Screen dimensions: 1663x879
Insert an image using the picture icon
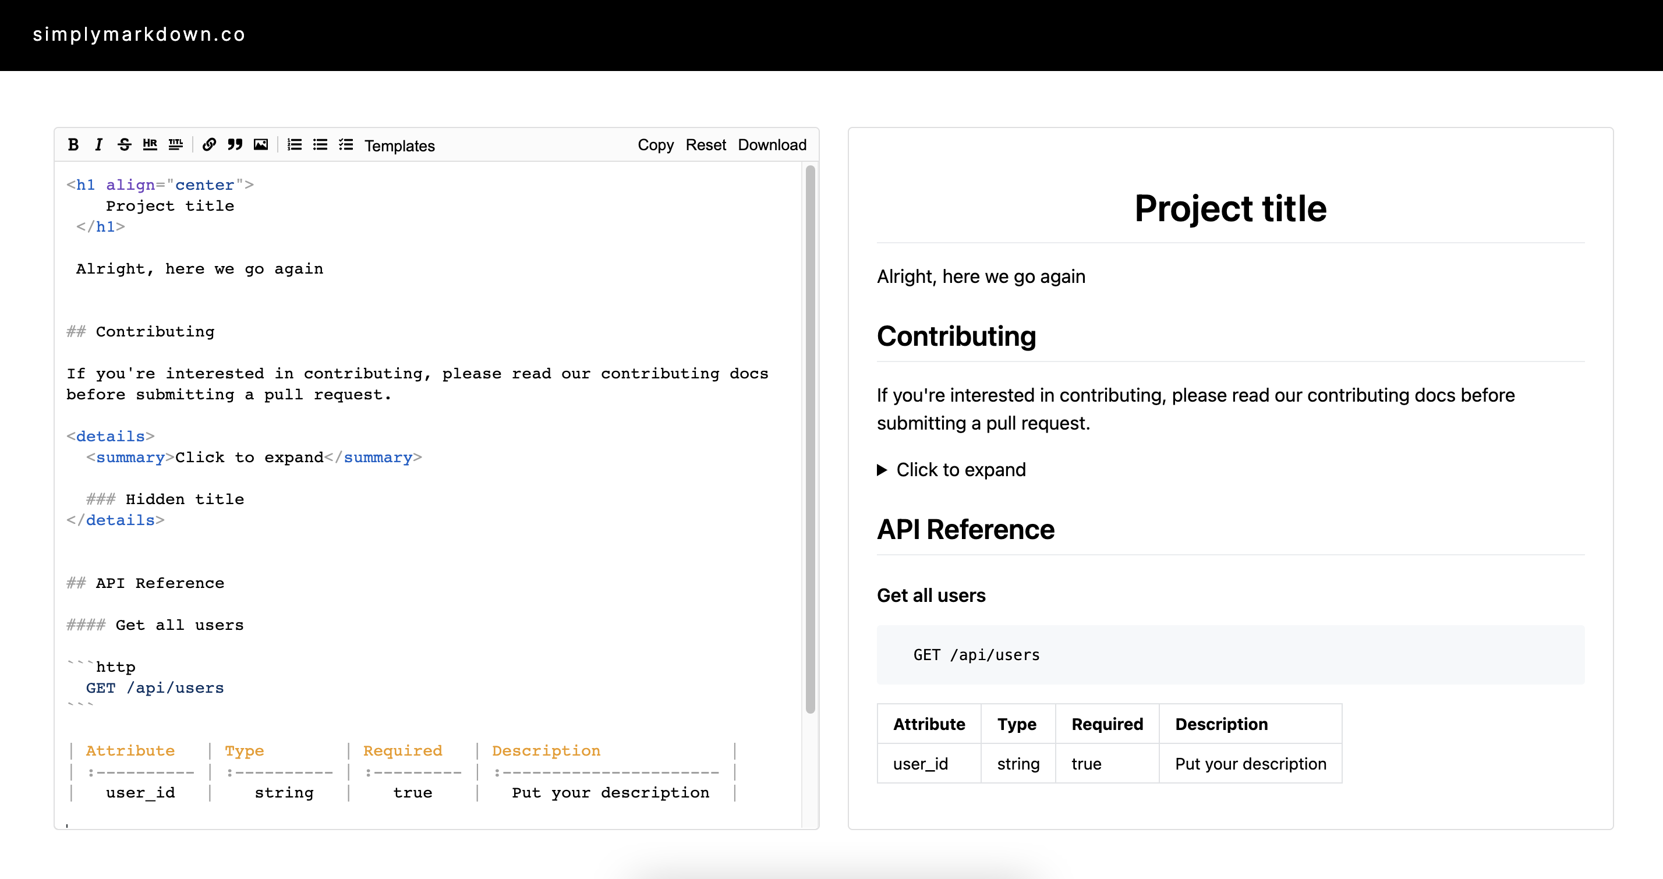point(261,144)
